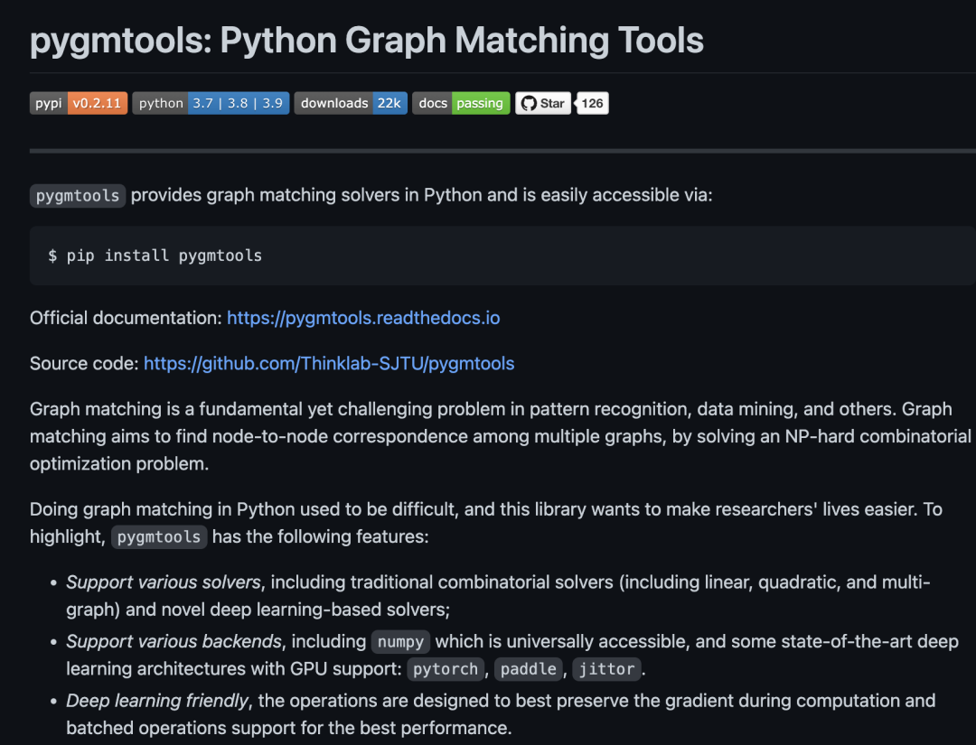Click the page title pygmtools: Python Graph Matching Tools
The width and height of the screenshot is (976, 745).
pos(365,40)
